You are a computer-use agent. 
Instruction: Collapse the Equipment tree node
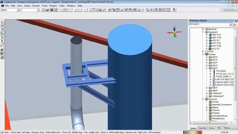coord(203,32)
